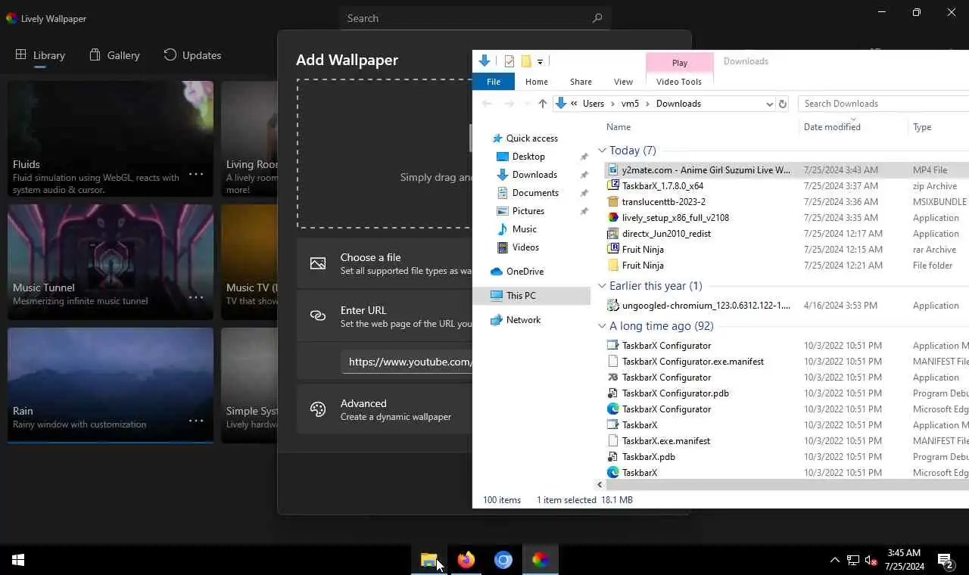Click the Explorer back arrow
Image resolution: width=969 pixels, height=575 pixels.
pyautogui.click(x=487, y=104)
